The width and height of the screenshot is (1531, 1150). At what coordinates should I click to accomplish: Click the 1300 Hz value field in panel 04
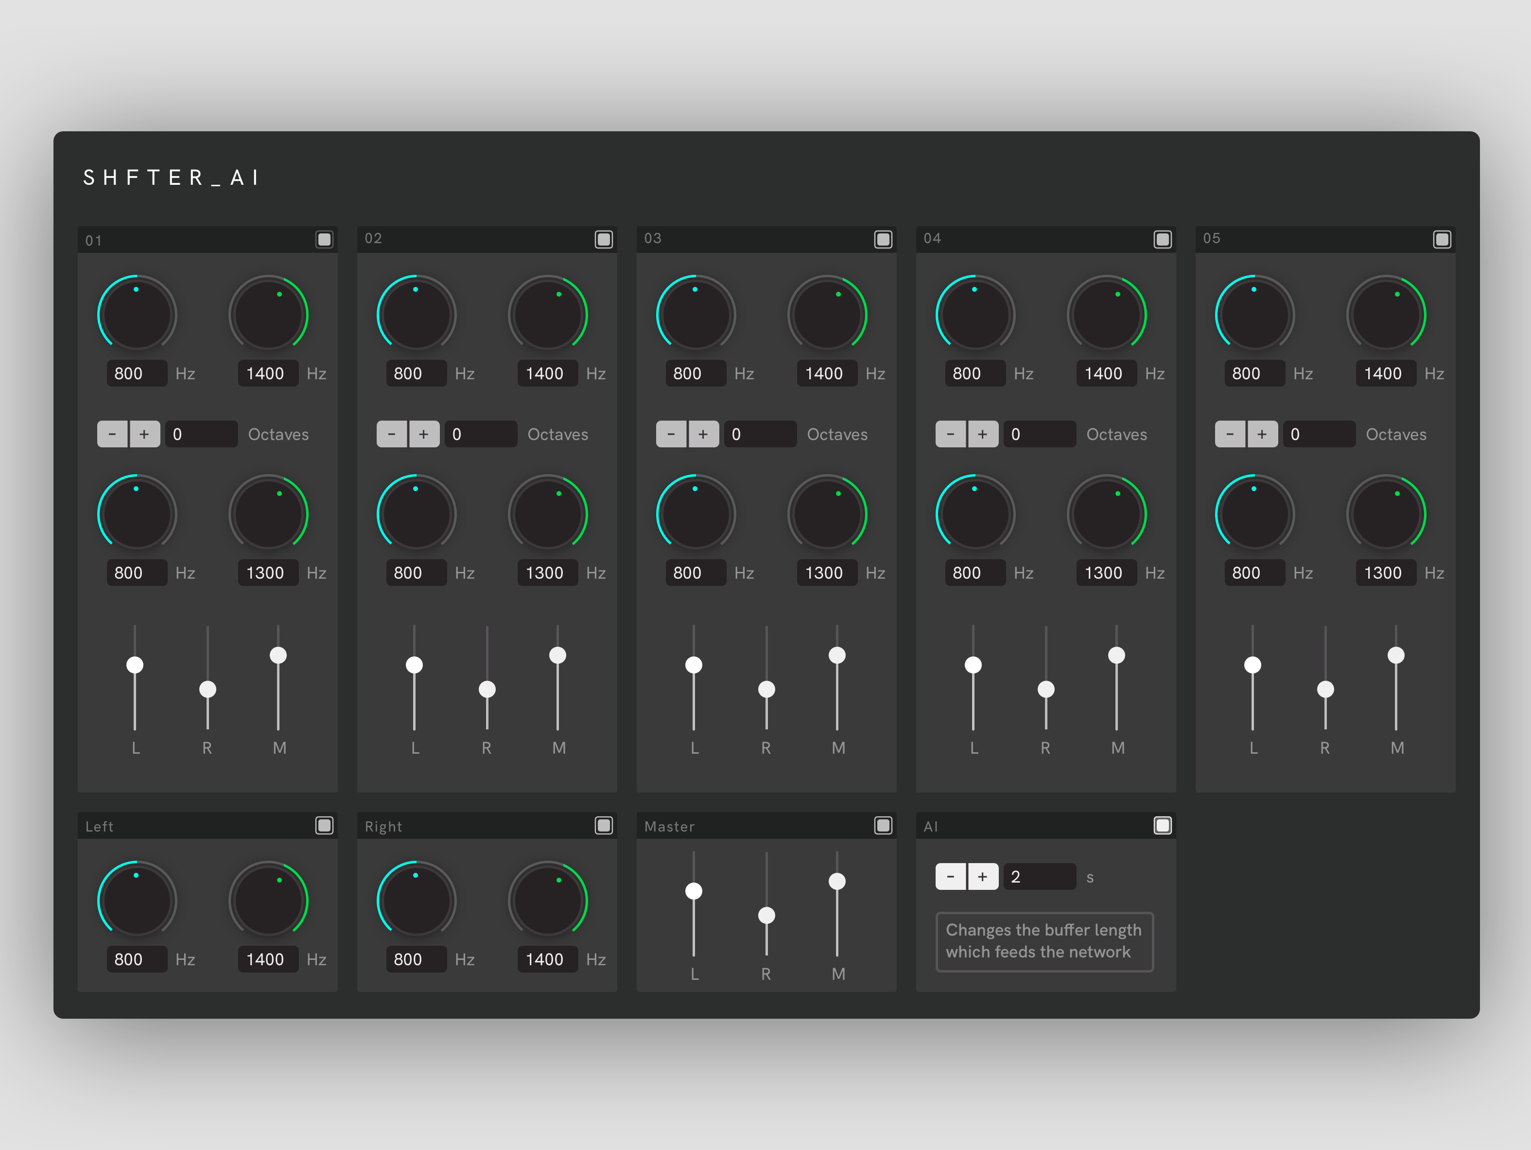pos(1105,573)
